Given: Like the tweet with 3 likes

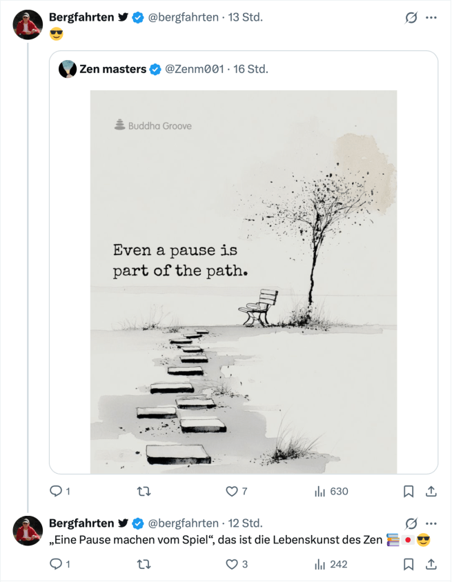Looking at the screenshot, I should click(232, 564).
